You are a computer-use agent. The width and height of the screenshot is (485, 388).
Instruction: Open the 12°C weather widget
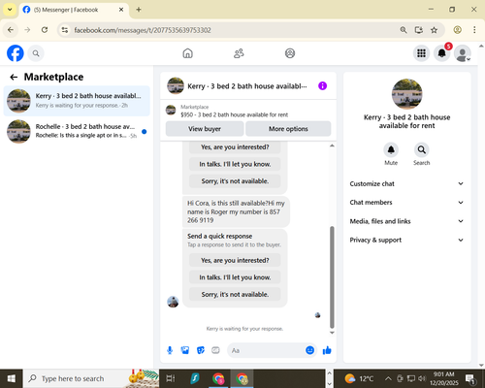click(x=359, y=378)
